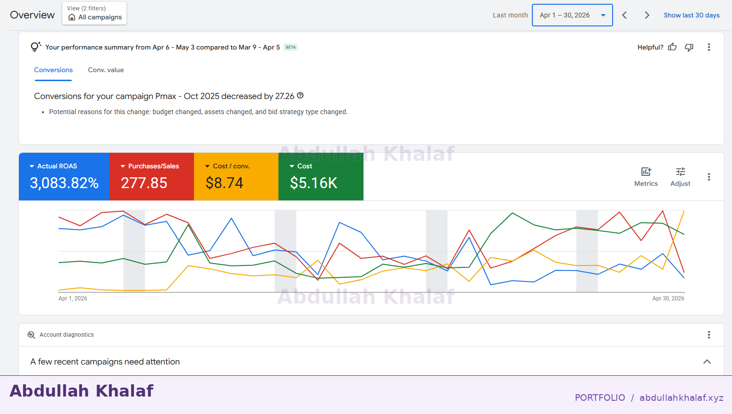Click the yellow $8.74 cost per conversion value
Image resolution: width=732 pixels, height=414 pixels.
(225, 183)
